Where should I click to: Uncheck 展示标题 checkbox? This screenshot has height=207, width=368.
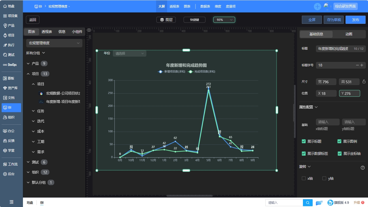(304, 141)
